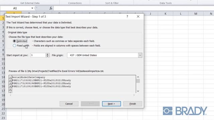This screenshot has height=120, width=214.
Task: Select column K header
Action: click(x=166, y=14)
